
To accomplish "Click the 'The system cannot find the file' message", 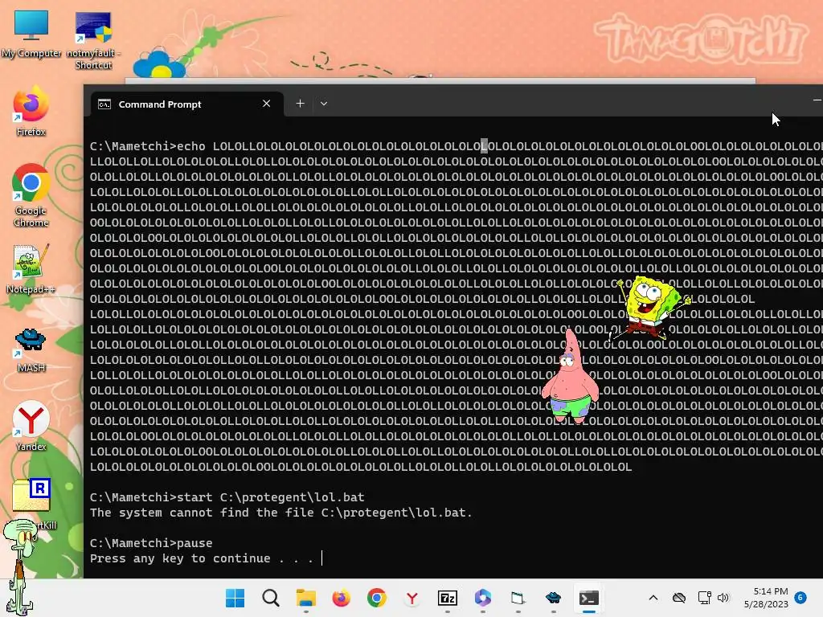I will point(280,513).
